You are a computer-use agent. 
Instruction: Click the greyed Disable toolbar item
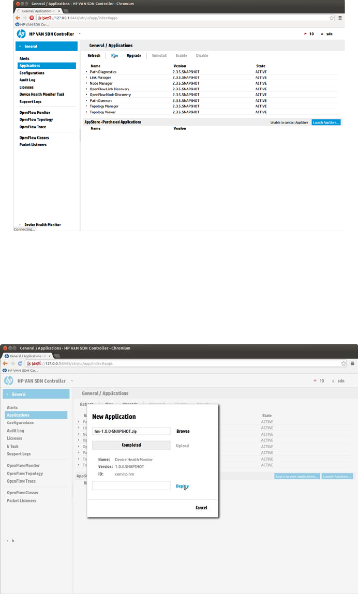click(x=202, y=55)
